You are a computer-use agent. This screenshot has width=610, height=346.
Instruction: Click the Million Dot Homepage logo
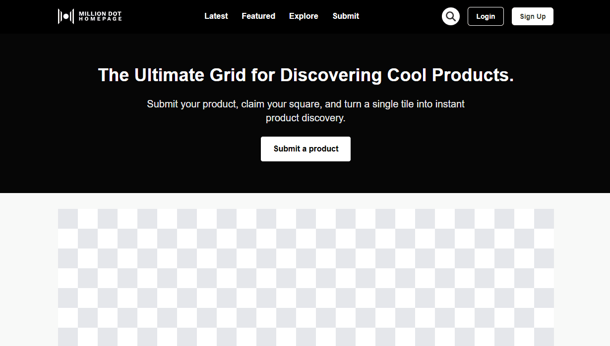[x=89, y=16]
